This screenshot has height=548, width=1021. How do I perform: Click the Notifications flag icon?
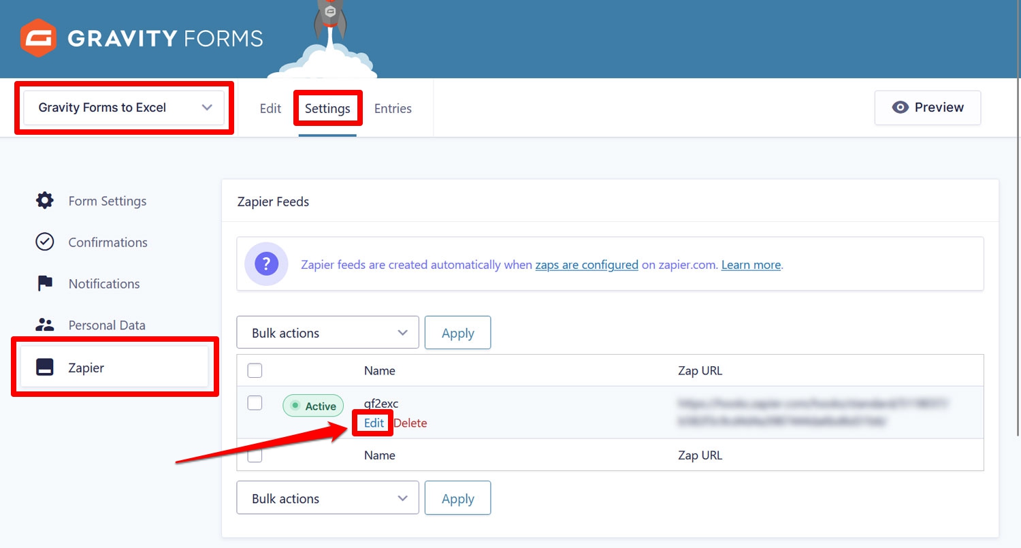click(x=45, y=284)
